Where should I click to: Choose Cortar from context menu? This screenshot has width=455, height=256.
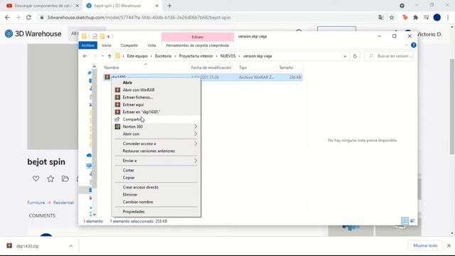coord(128,171)
